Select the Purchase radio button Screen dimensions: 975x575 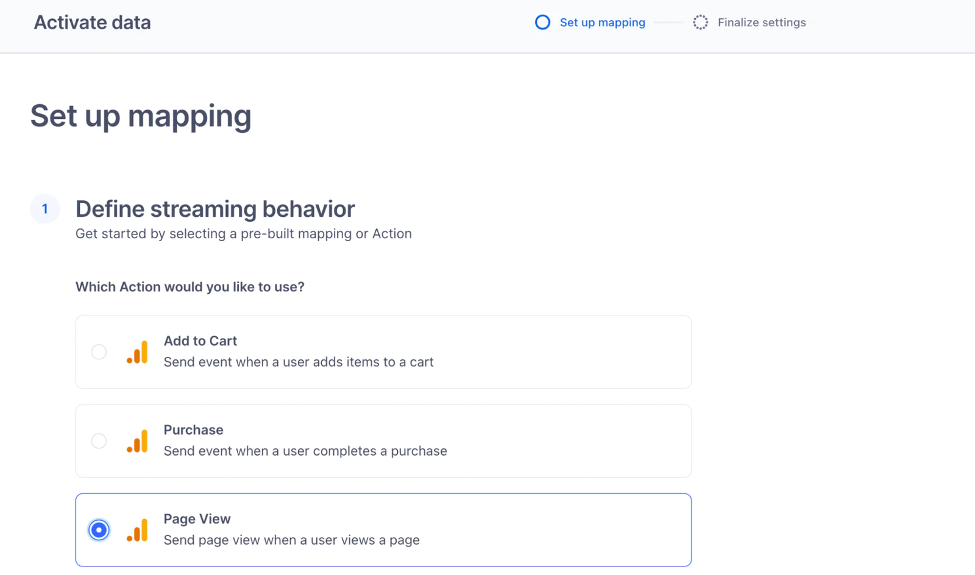click(98, 440)
